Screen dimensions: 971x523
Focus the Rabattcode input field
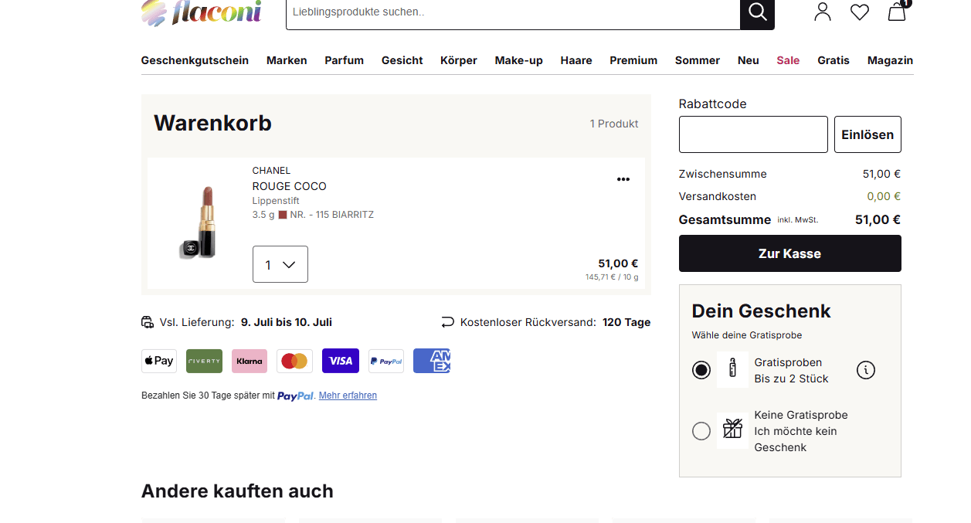point(753,134)
